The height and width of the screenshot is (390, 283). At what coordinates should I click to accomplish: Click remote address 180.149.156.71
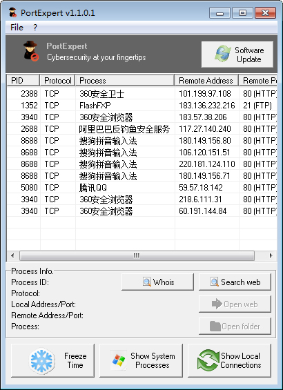[x=204, y=176]
